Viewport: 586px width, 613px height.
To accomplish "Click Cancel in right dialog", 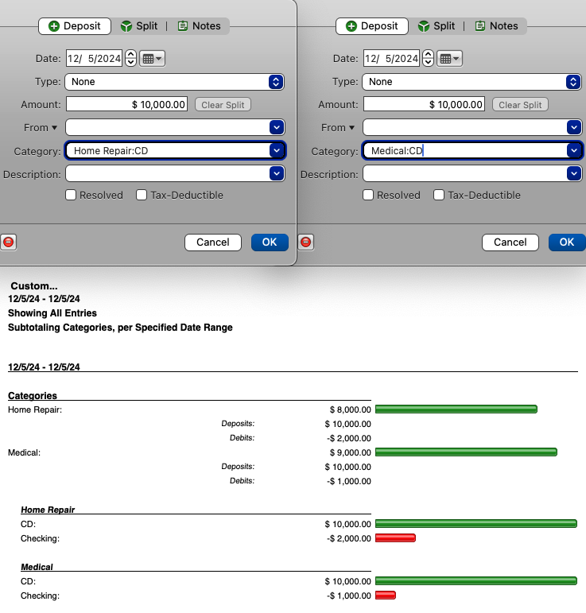I will [x=510, y=242].
